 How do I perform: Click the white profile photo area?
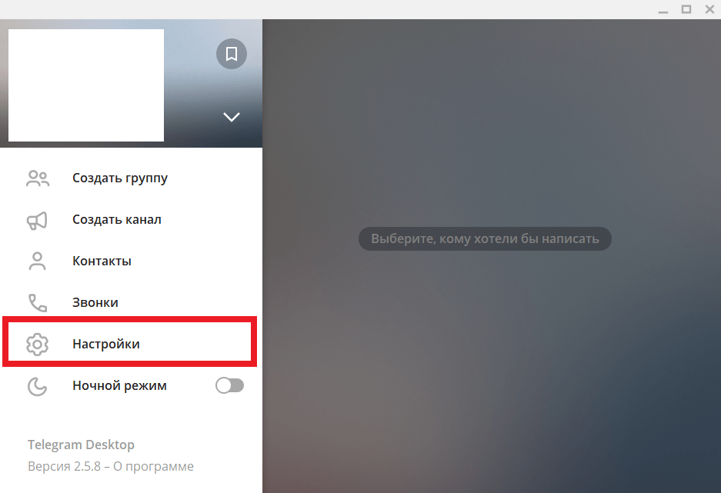tap(86, 85)
